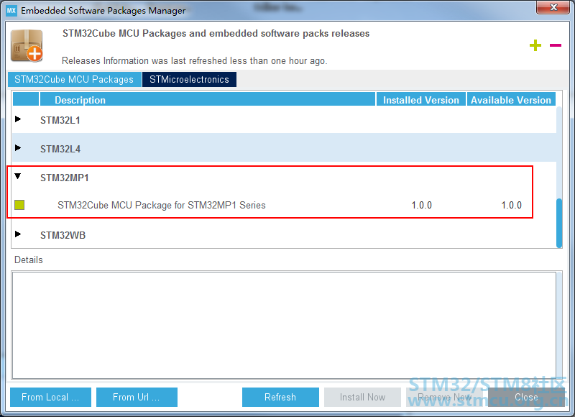Expand the STM32L4 tree node

pyautogui.click(x=17, y=147)
